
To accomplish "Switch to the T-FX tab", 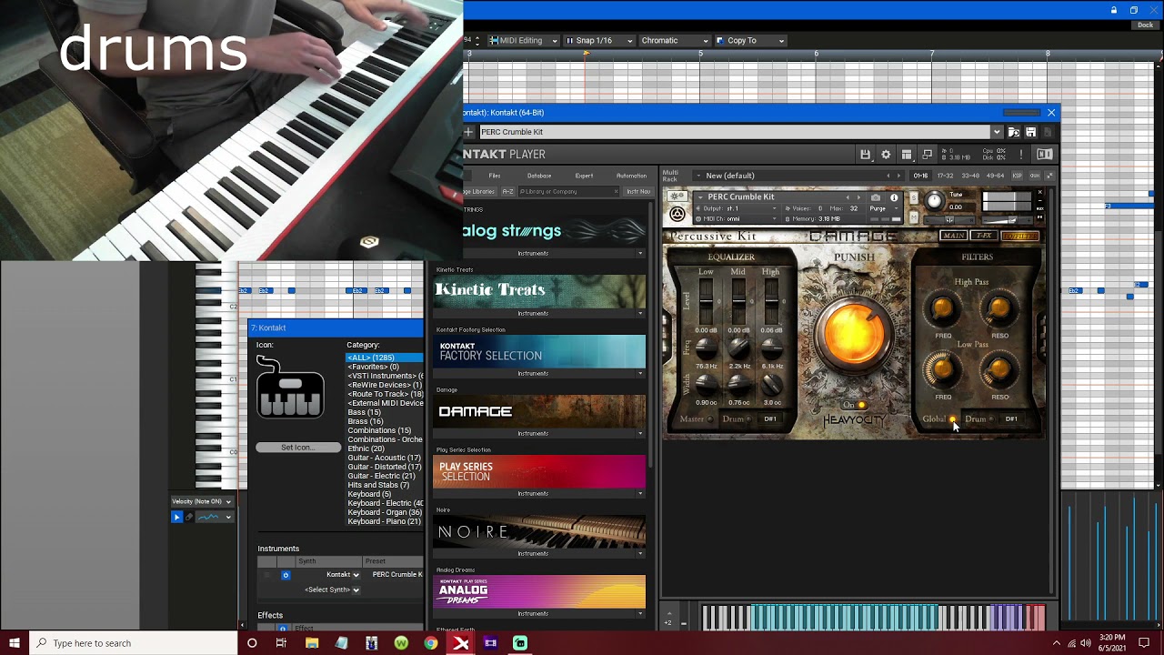I will coord(983,237).
